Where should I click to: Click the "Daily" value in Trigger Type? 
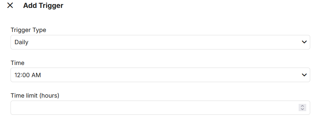click(x=21, y=42)
